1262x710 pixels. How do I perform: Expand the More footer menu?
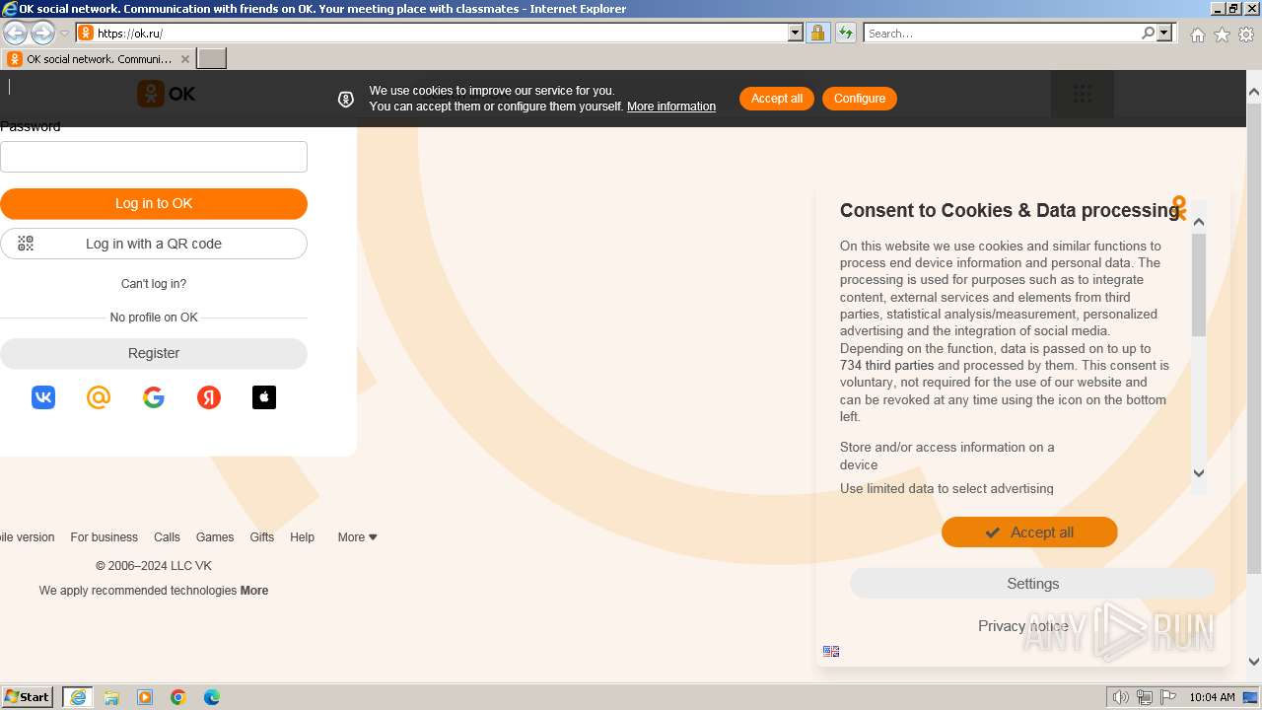357,537
